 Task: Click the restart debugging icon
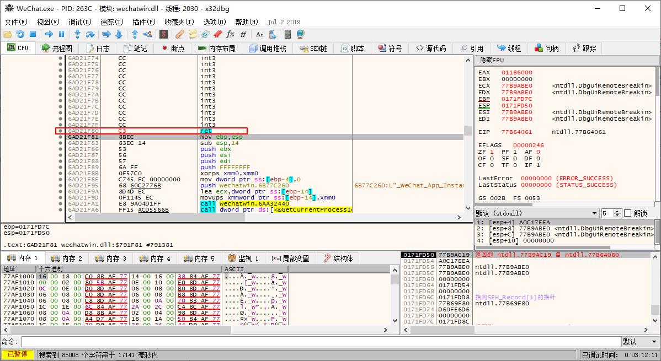pos(20,34)
